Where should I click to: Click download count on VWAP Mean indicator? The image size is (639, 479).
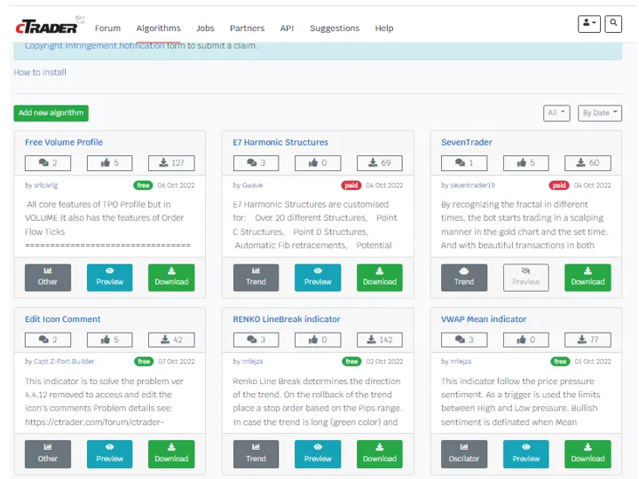click(588, 340)
